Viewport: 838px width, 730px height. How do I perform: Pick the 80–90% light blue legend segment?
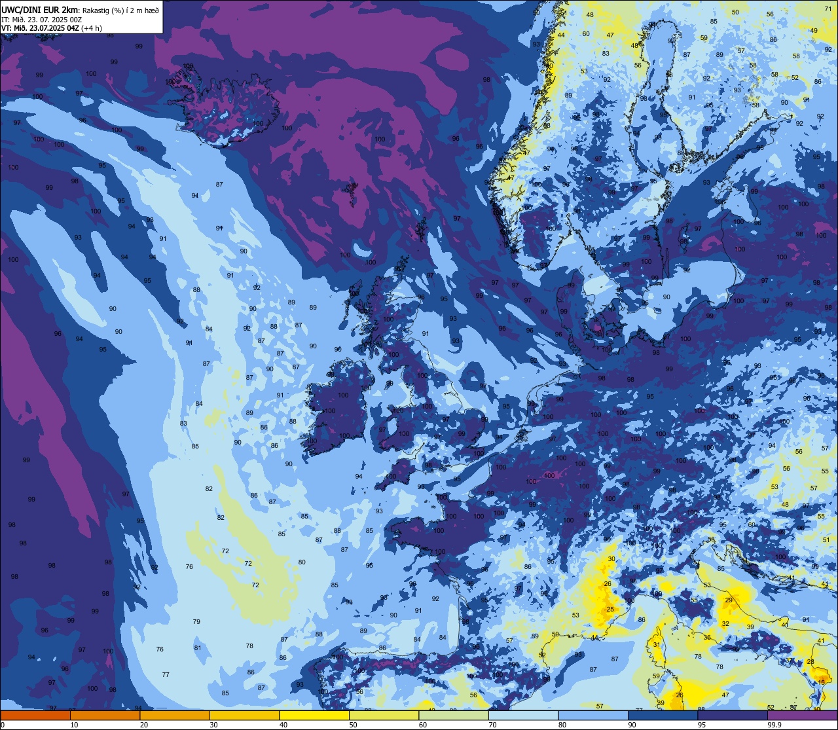(x=593, y=716)
